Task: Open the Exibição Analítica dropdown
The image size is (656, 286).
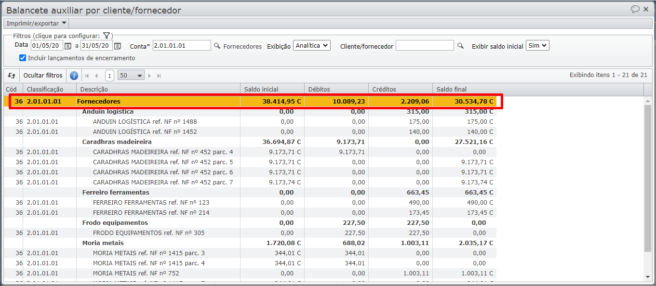Action: point(311,45)
